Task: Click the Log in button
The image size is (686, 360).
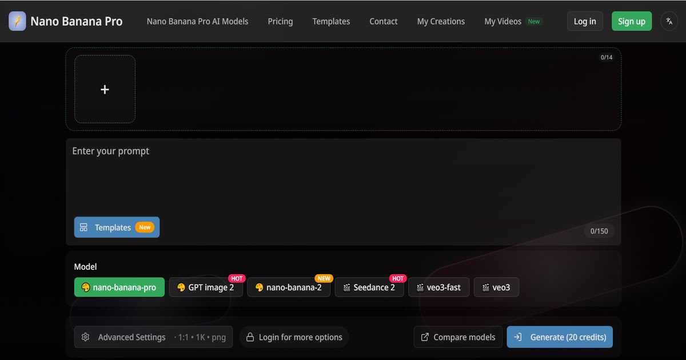Action: 585,21
